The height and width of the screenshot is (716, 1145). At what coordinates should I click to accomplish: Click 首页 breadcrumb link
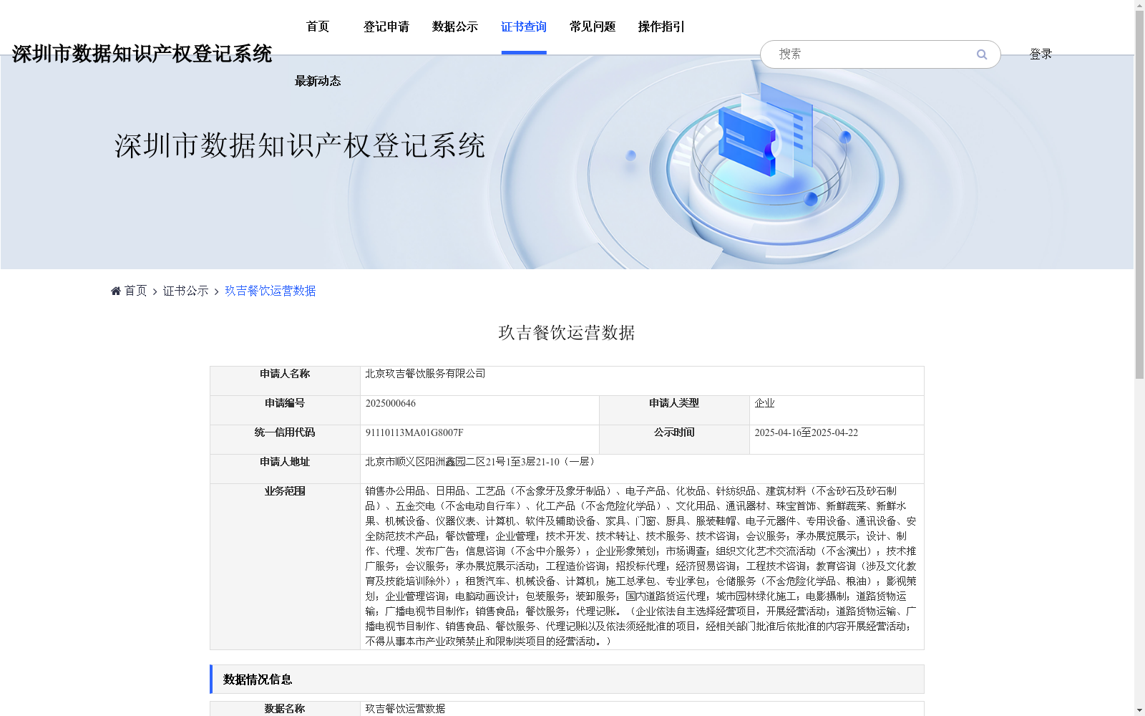click(136, 291)
